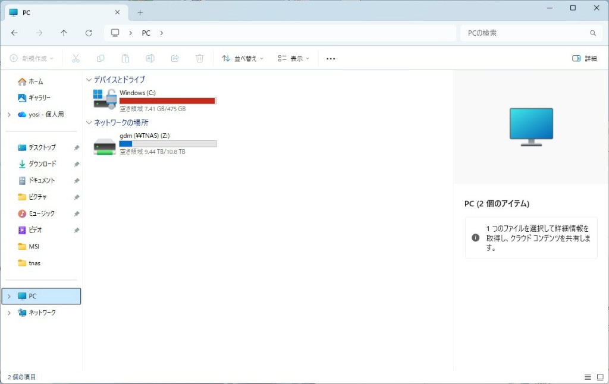Open ピクチャ in sidebar
Image resolution: width=609 pixels, height=384 pixels.
coord(32,197)
